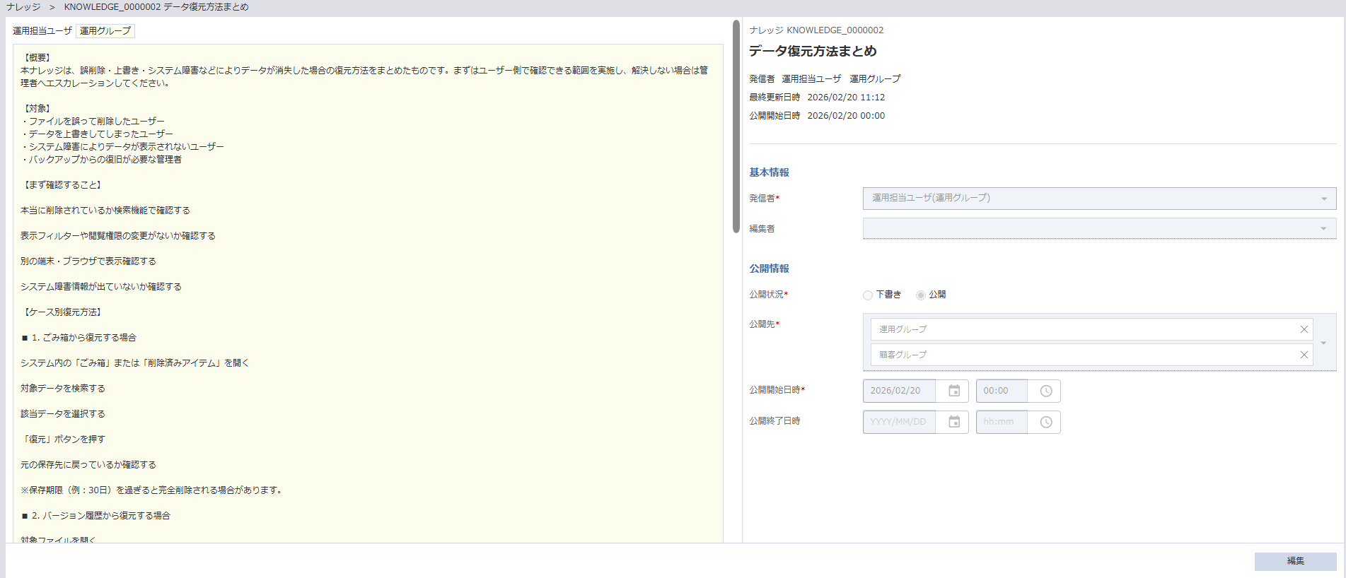Expand the 発信者 dropdown
1346x578 pixels.
[1323, 199]
